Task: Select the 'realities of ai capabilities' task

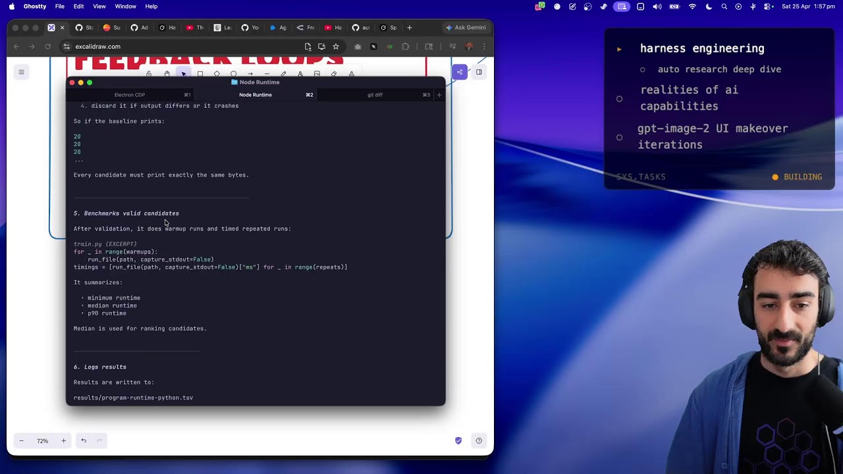Action: [x=689, y=98]
